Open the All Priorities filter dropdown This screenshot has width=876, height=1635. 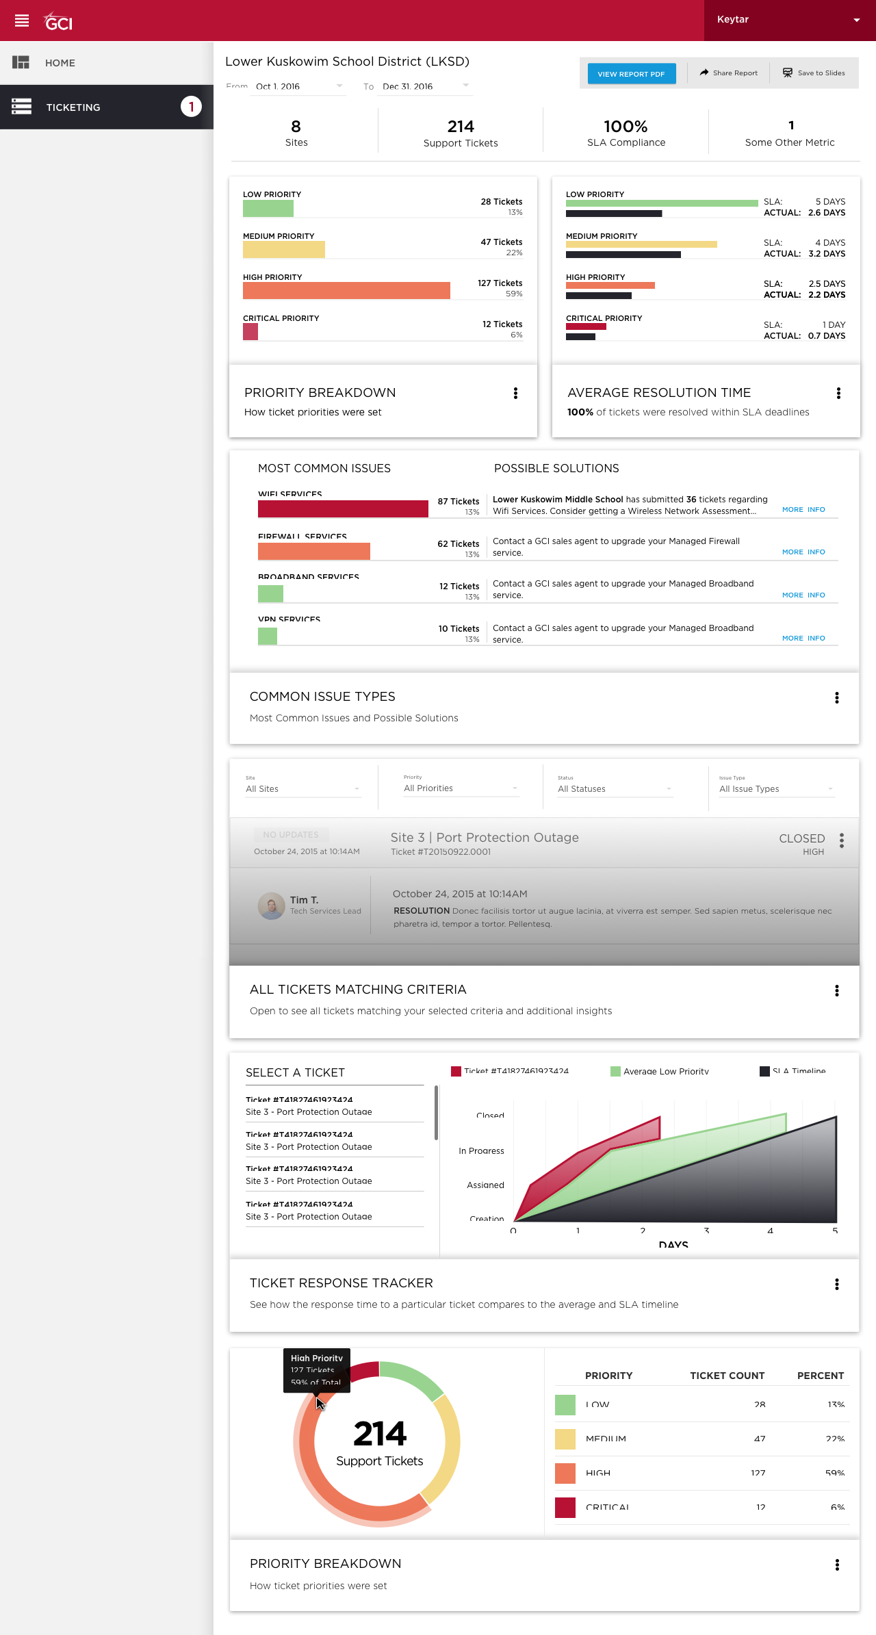click(x=461, y=788)
